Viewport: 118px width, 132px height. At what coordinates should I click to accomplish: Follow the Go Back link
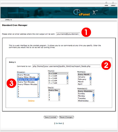[59, 123]
